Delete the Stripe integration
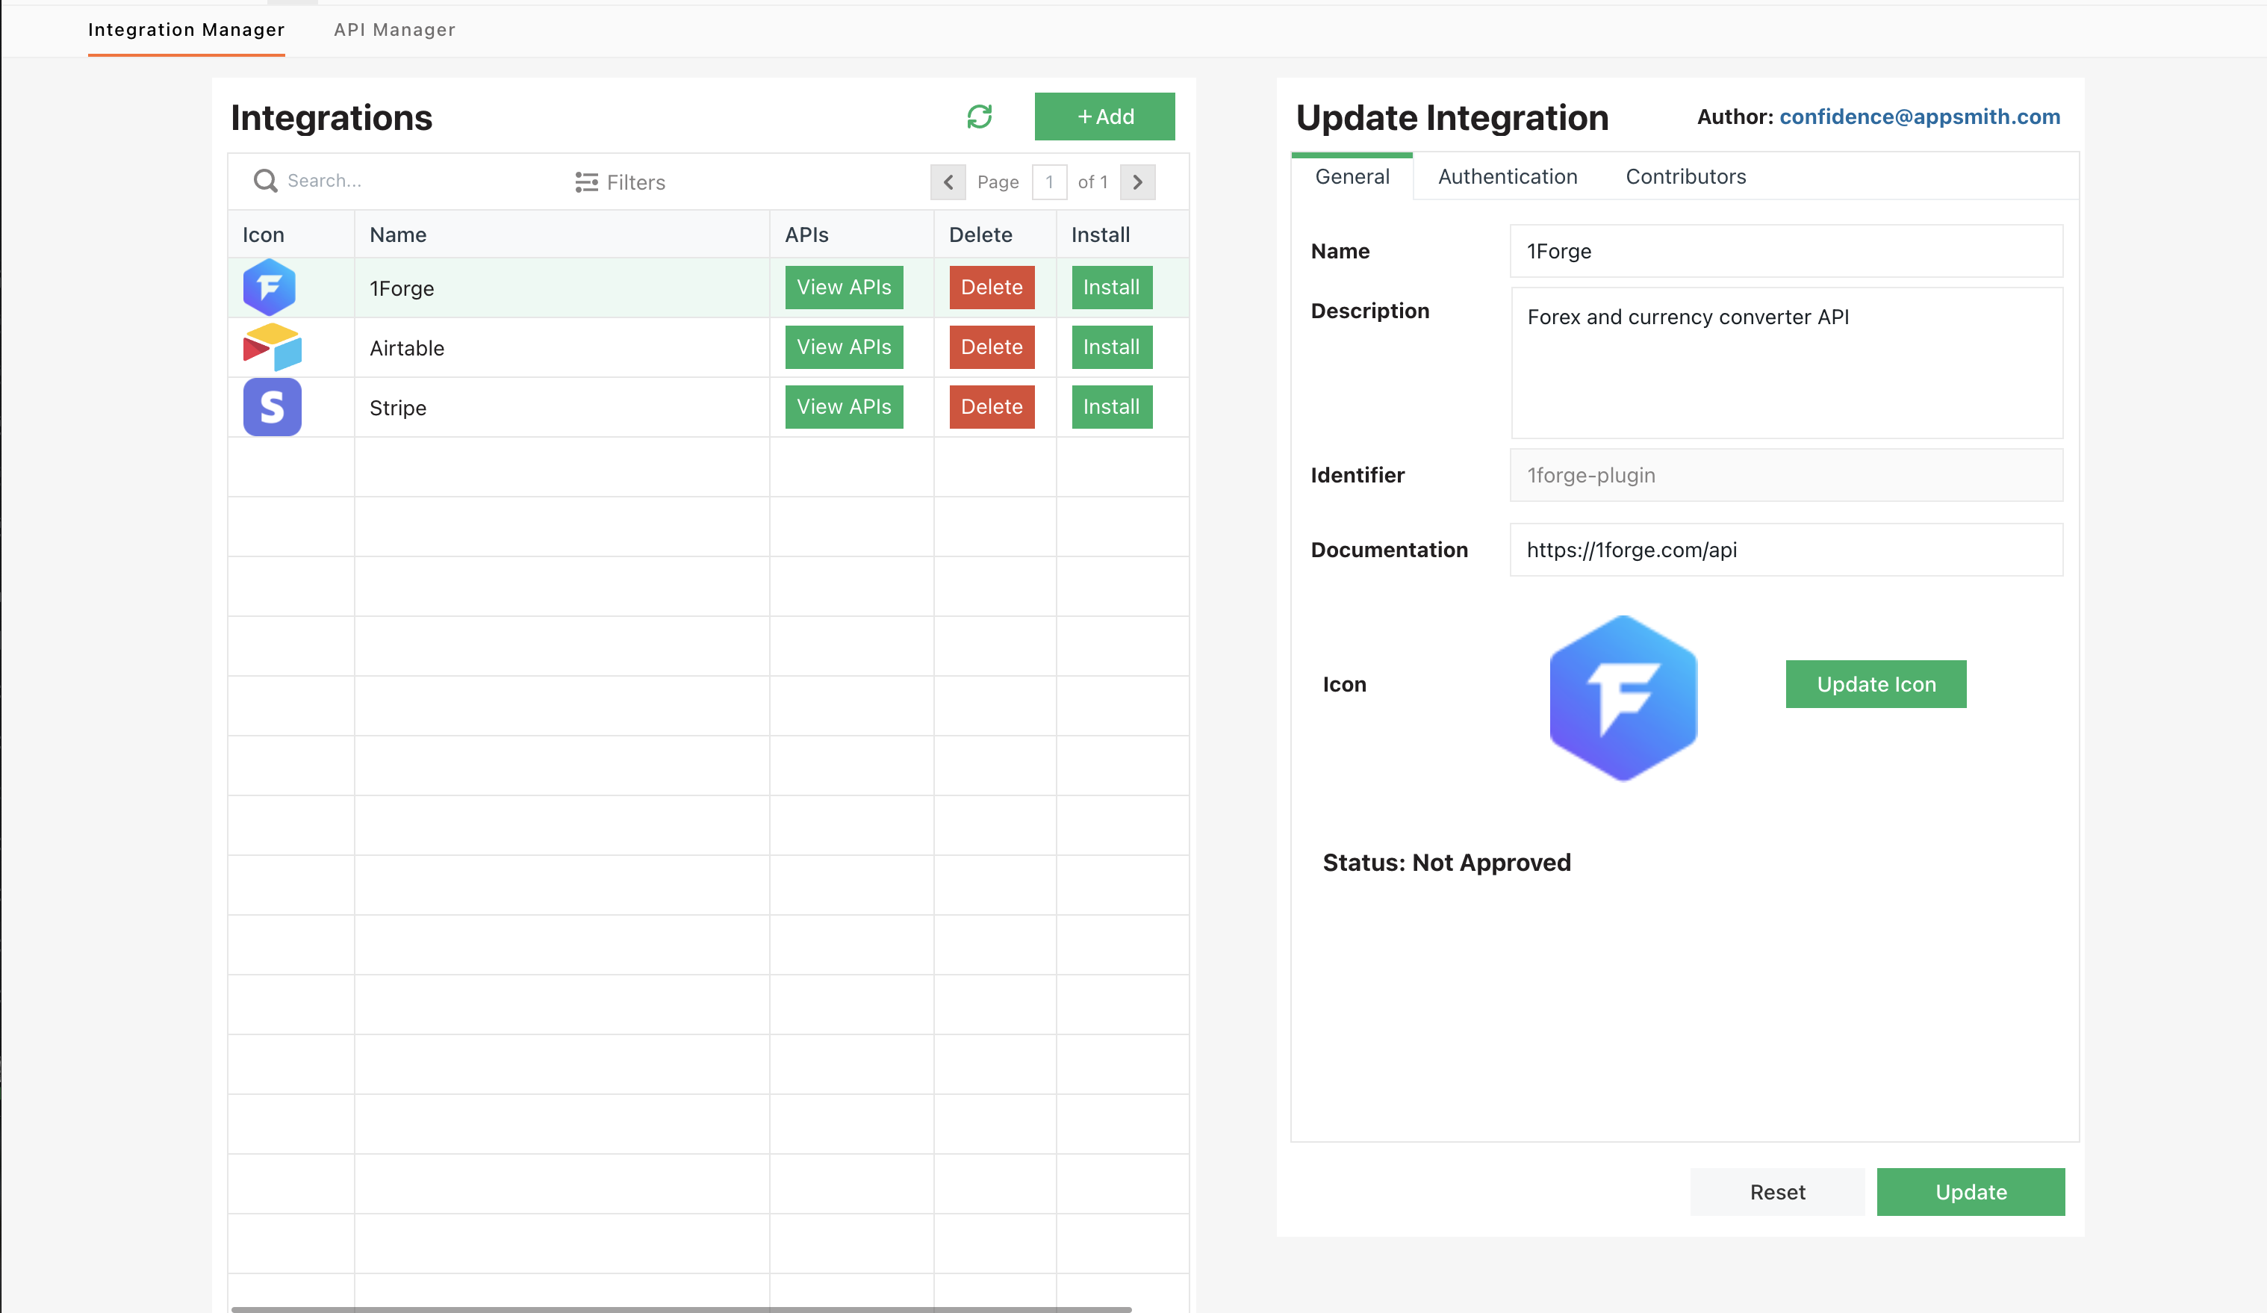 990,407
